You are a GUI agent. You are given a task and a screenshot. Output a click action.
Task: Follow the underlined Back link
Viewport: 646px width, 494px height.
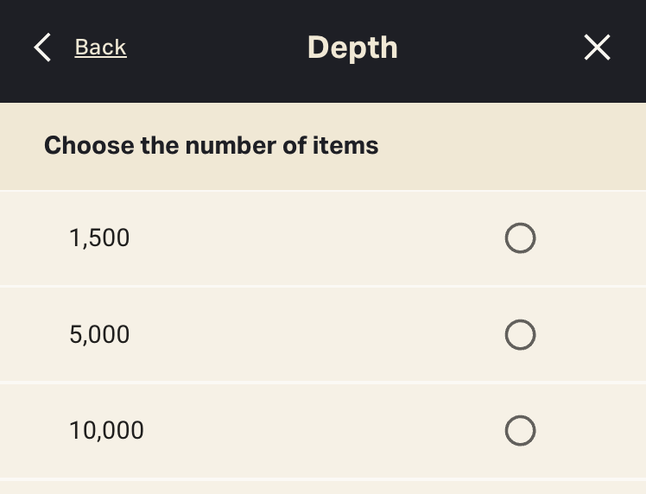tap(100, 47)
